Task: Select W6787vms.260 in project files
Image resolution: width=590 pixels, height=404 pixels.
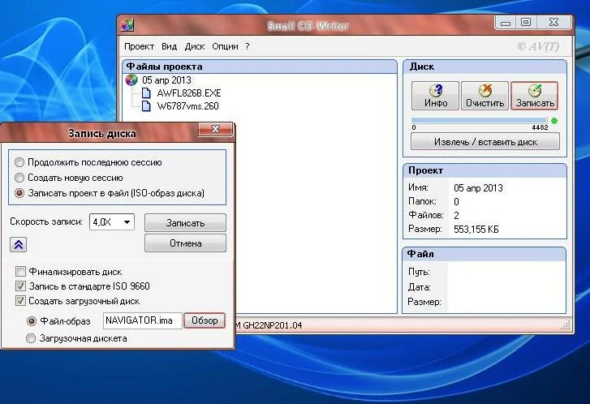Action: point(187,106)
